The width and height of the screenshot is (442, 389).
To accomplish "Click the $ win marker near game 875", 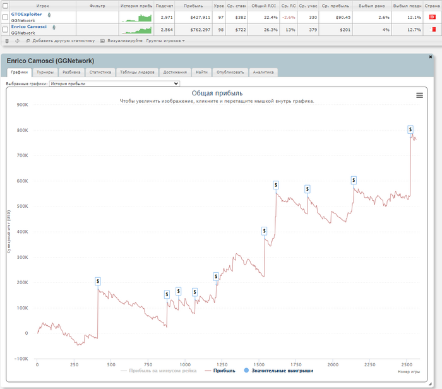I will click(x=167, y=294).
